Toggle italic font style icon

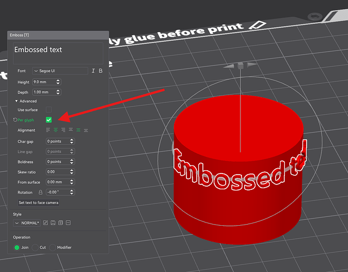[x=93, y=71]
